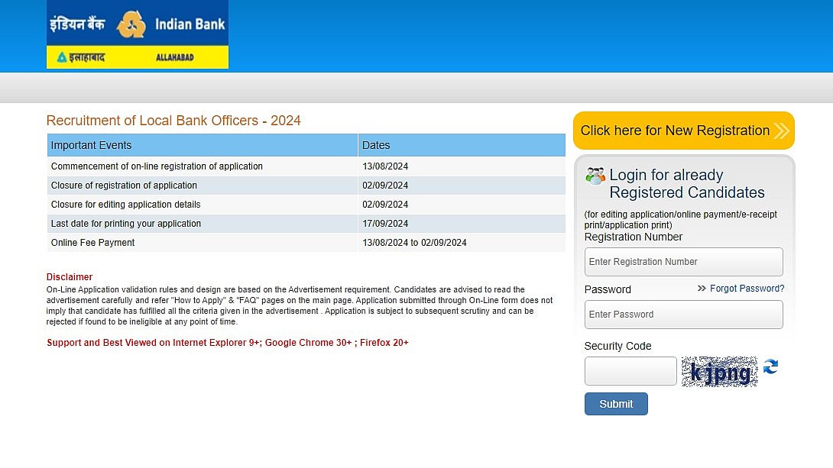Image resolution: width=833 pixels, height=468 pixels.
Task: Open Click here for New Registration
Action: coord(675,131)
